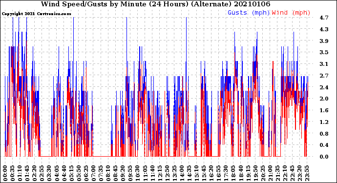
Task: Click the 3.9 y-axis value
Action: point(324,41)
